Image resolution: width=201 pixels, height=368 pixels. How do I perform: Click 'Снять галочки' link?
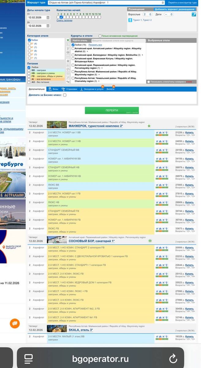click(x=64, y=21)
